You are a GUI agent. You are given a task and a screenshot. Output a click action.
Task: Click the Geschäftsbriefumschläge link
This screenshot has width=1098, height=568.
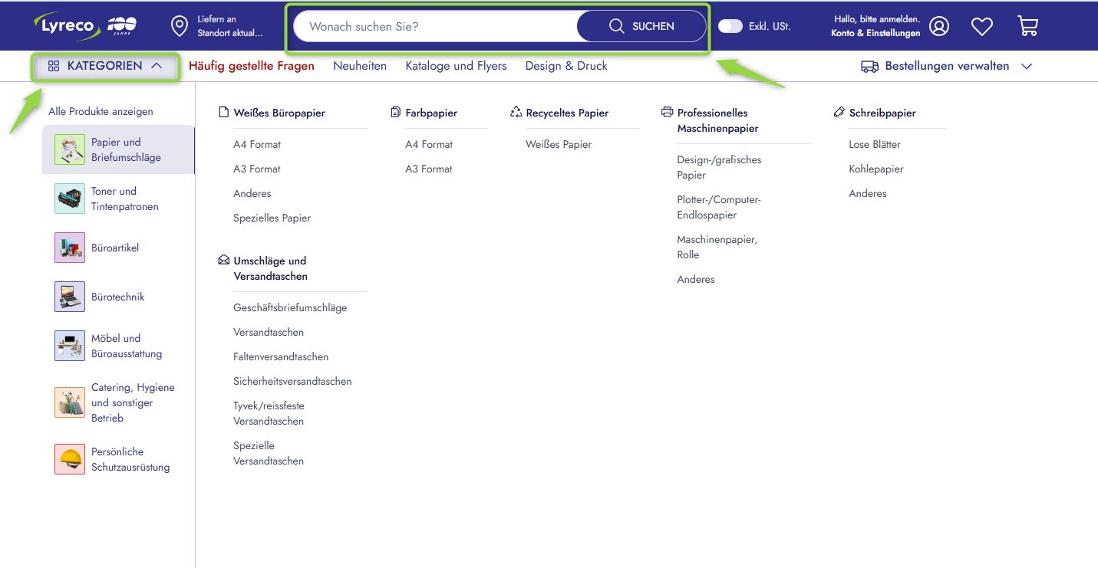[290, 307]
